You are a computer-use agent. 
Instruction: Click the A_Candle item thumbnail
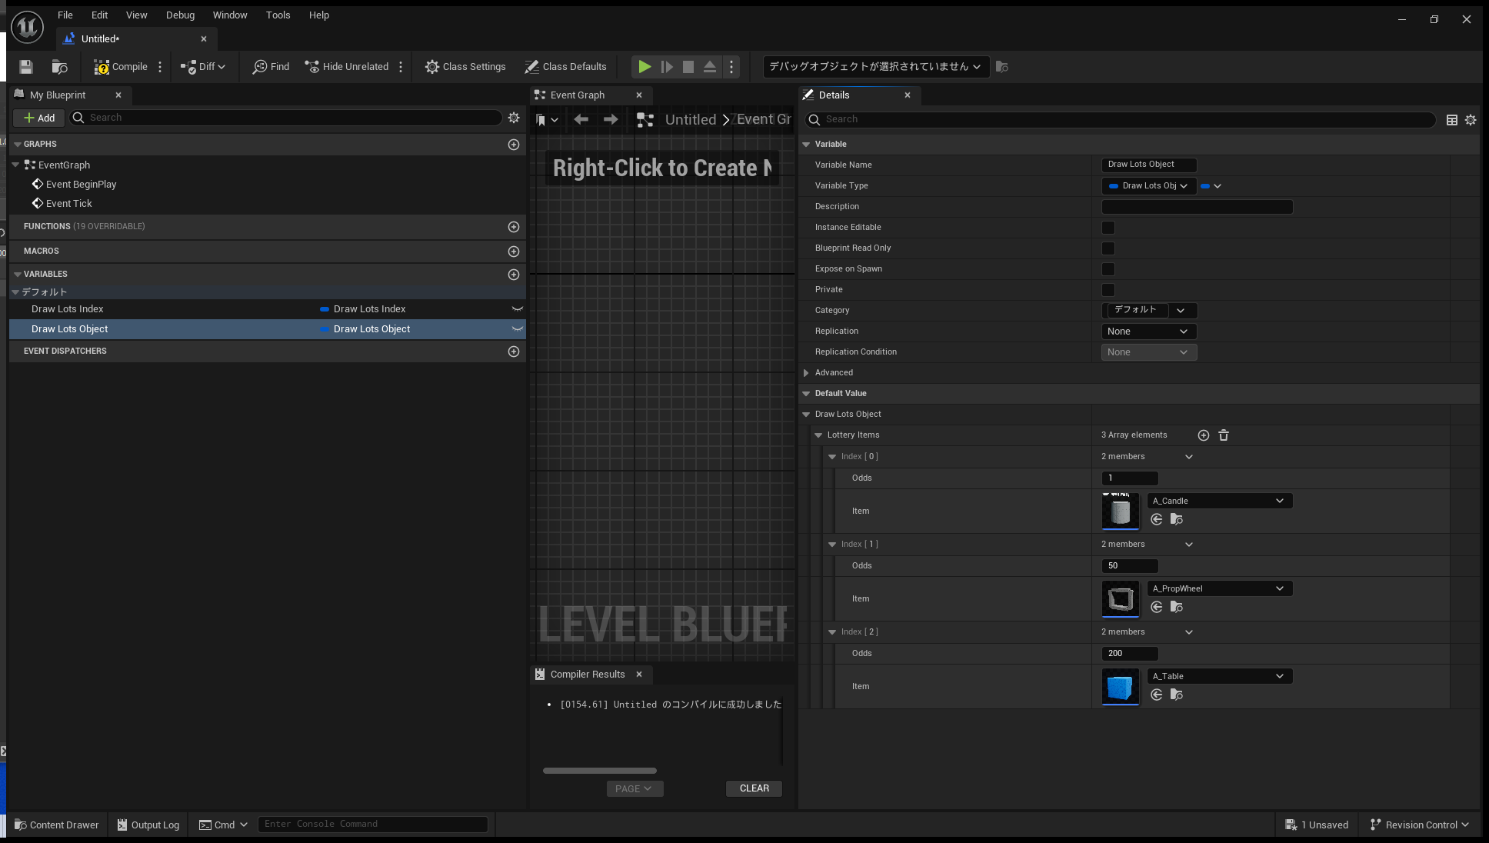(1121, 511)
